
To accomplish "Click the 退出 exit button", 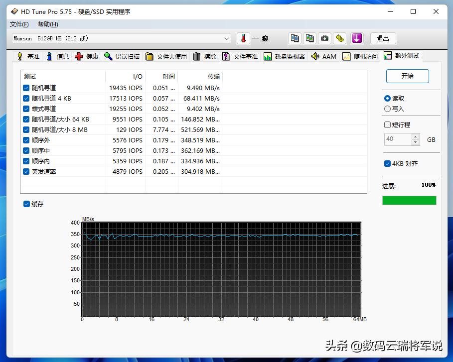I will [383, 38].
